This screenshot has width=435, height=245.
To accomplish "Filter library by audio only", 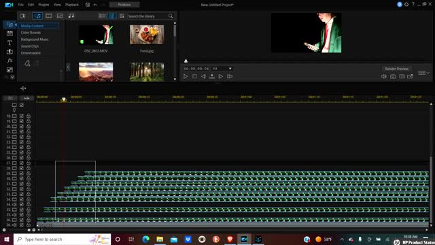I will tap(71, 16).
